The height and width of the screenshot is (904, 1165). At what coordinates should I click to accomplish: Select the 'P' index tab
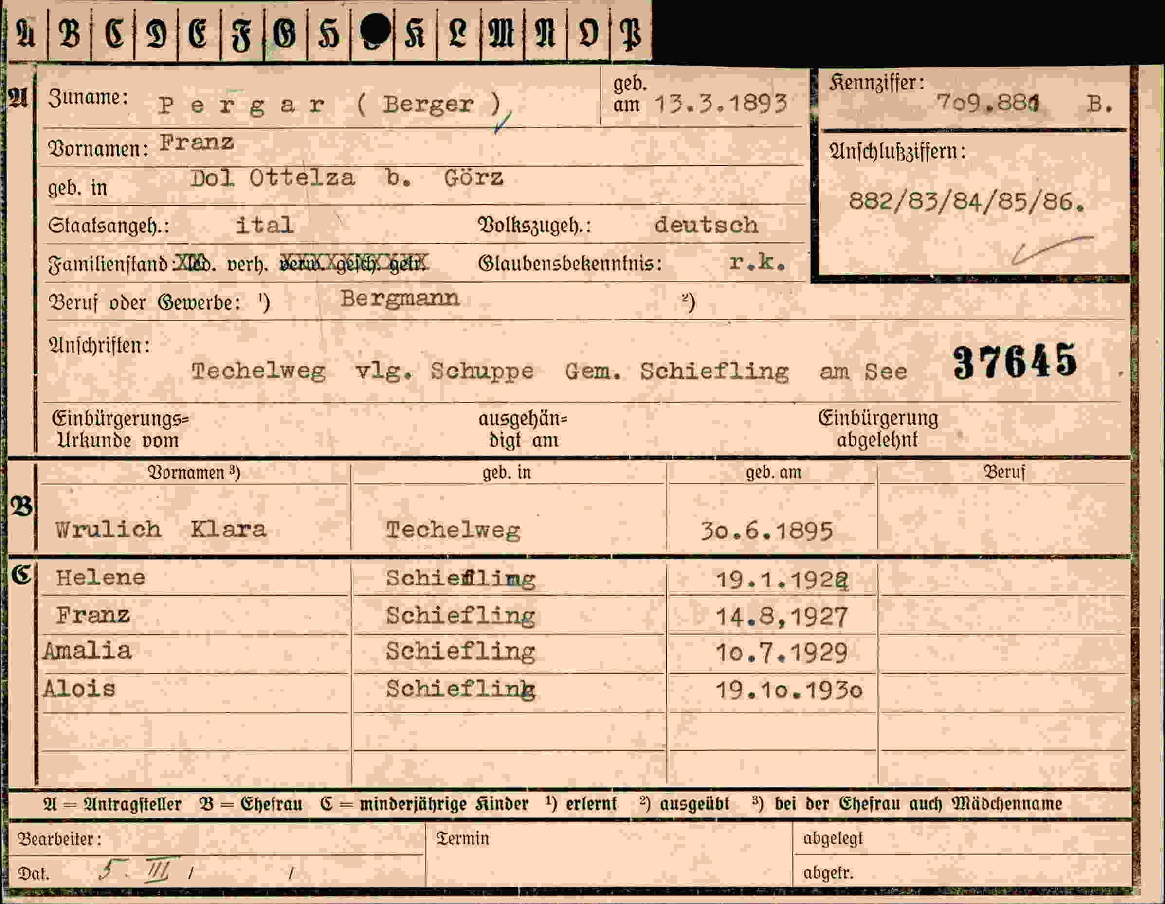click(631, 33)
